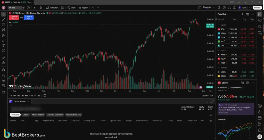The image size is (264, 140).
Task: Expand the Trade button dropdown arrow
Action: [250, 8]
